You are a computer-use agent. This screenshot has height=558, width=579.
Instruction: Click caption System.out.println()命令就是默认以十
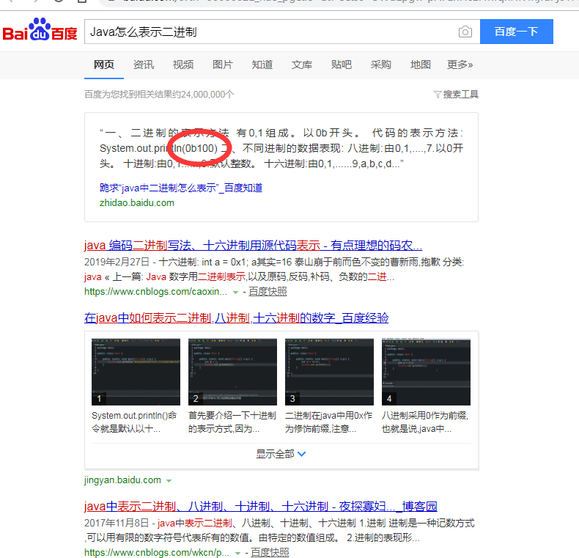coord(134,422)
